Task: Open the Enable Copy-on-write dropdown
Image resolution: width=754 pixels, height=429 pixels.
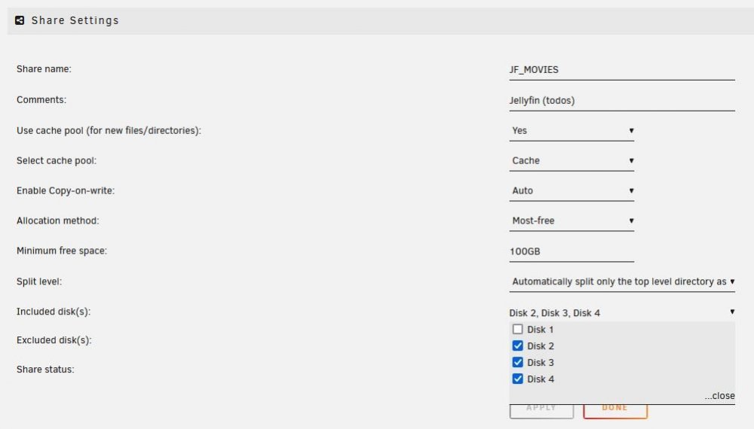Action: click(572, 190)
